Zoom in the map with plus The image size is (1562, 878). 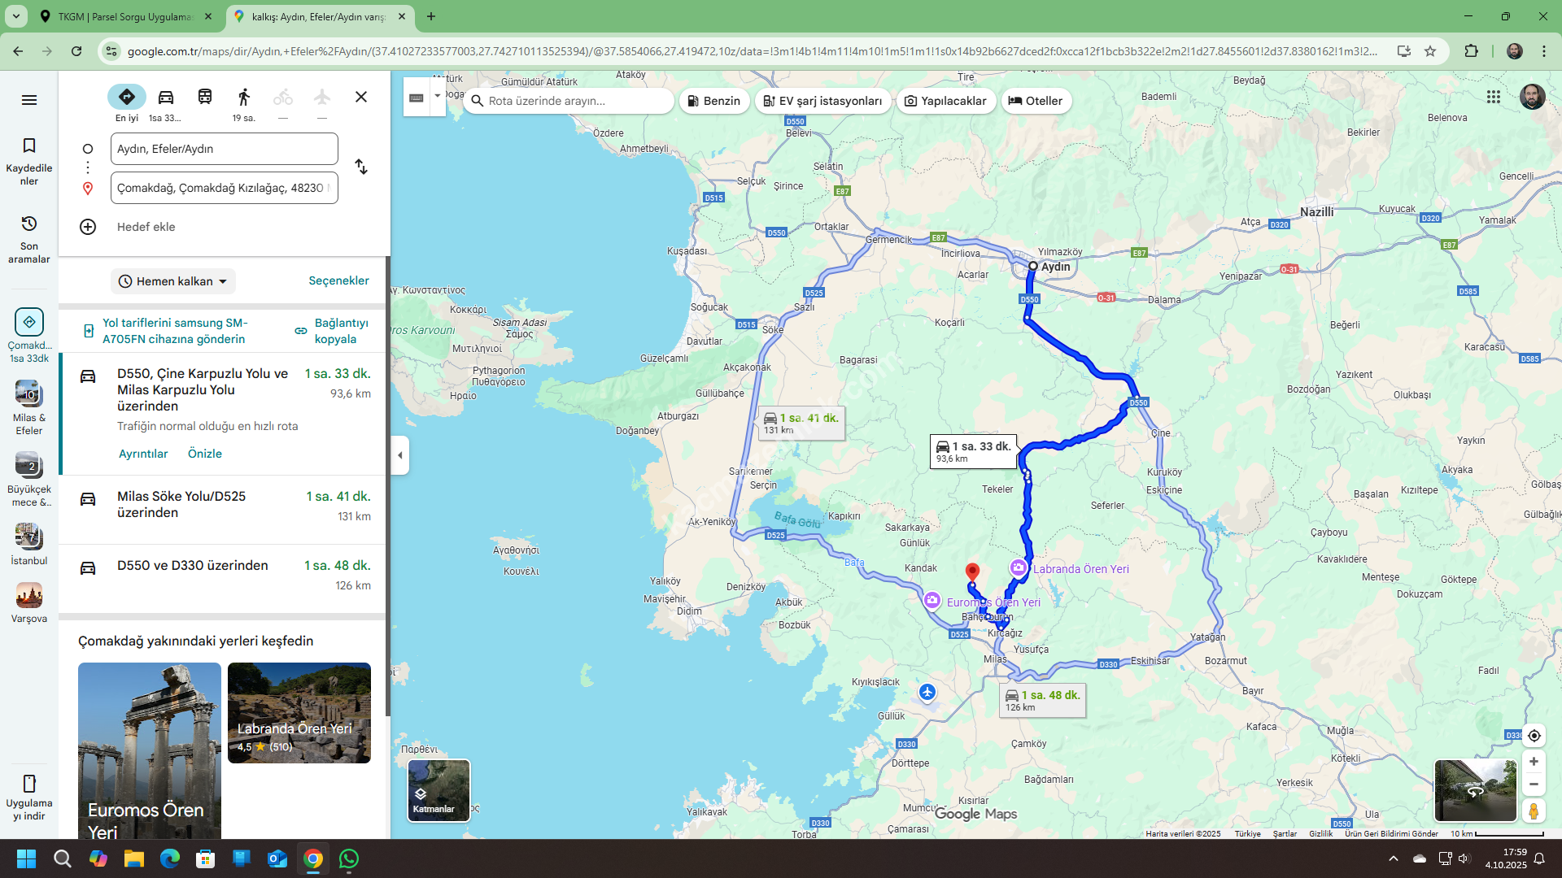tap(1534, 762)
